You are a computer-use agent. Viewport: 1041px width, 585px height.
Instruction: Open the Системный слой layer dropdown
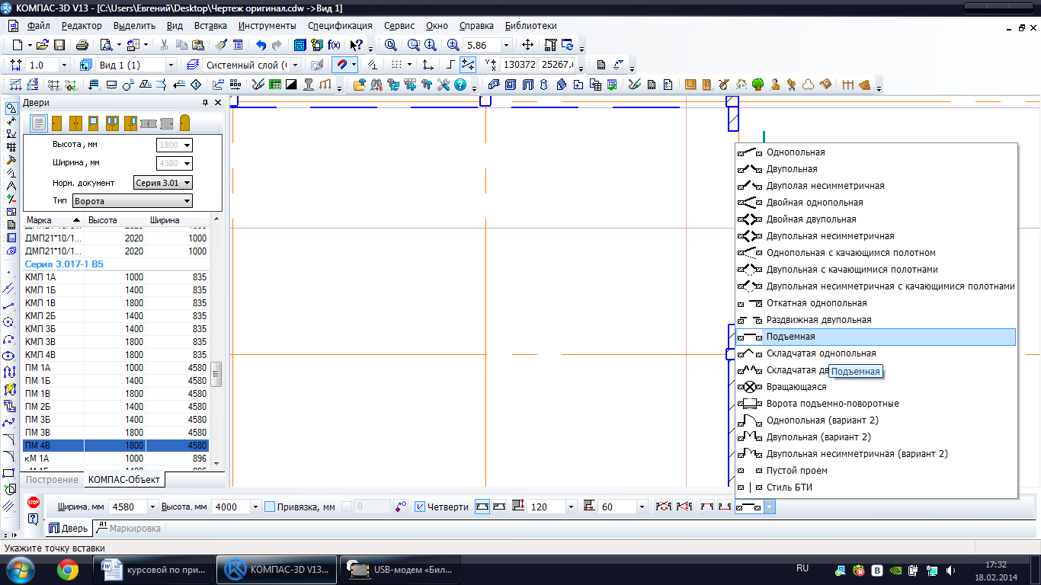point(296,65)
